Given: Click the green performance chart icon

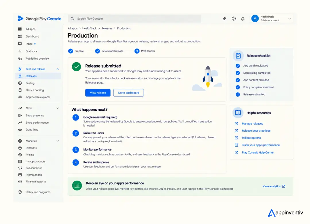Looking at the screenshot, I should tap(77, 186).
